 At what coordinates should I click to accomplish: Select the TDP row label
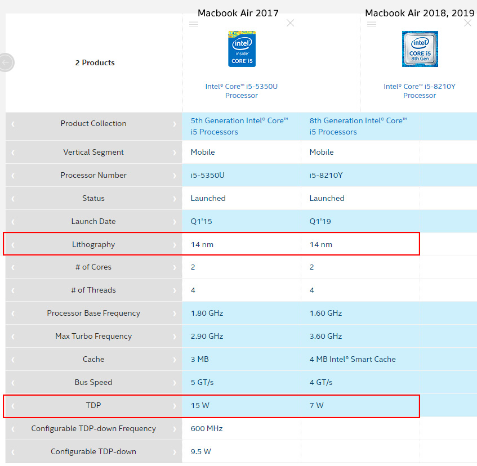(x=93, y=405)
